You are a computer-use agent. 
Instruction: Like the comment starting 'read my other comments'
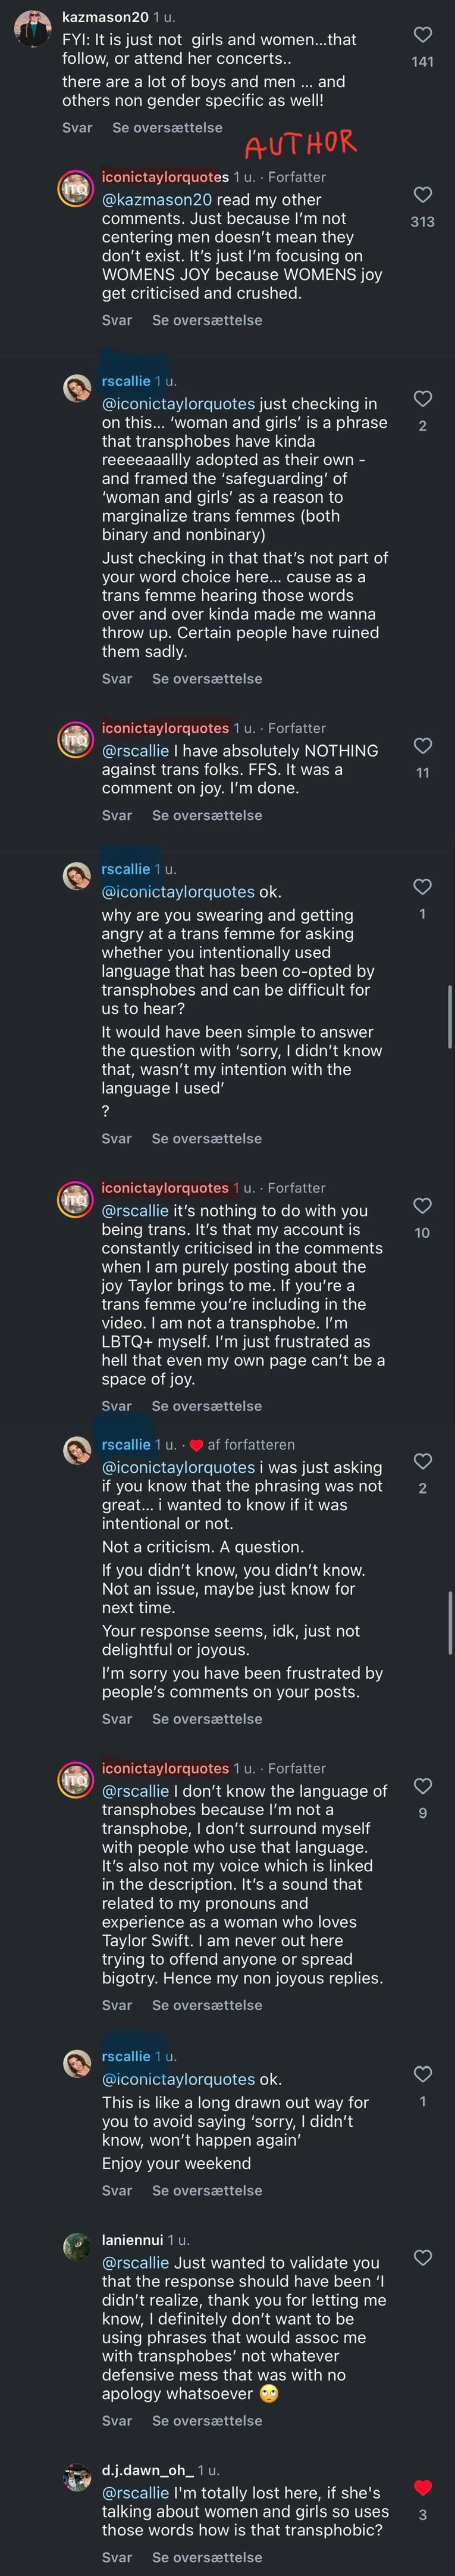pos(422,195)
